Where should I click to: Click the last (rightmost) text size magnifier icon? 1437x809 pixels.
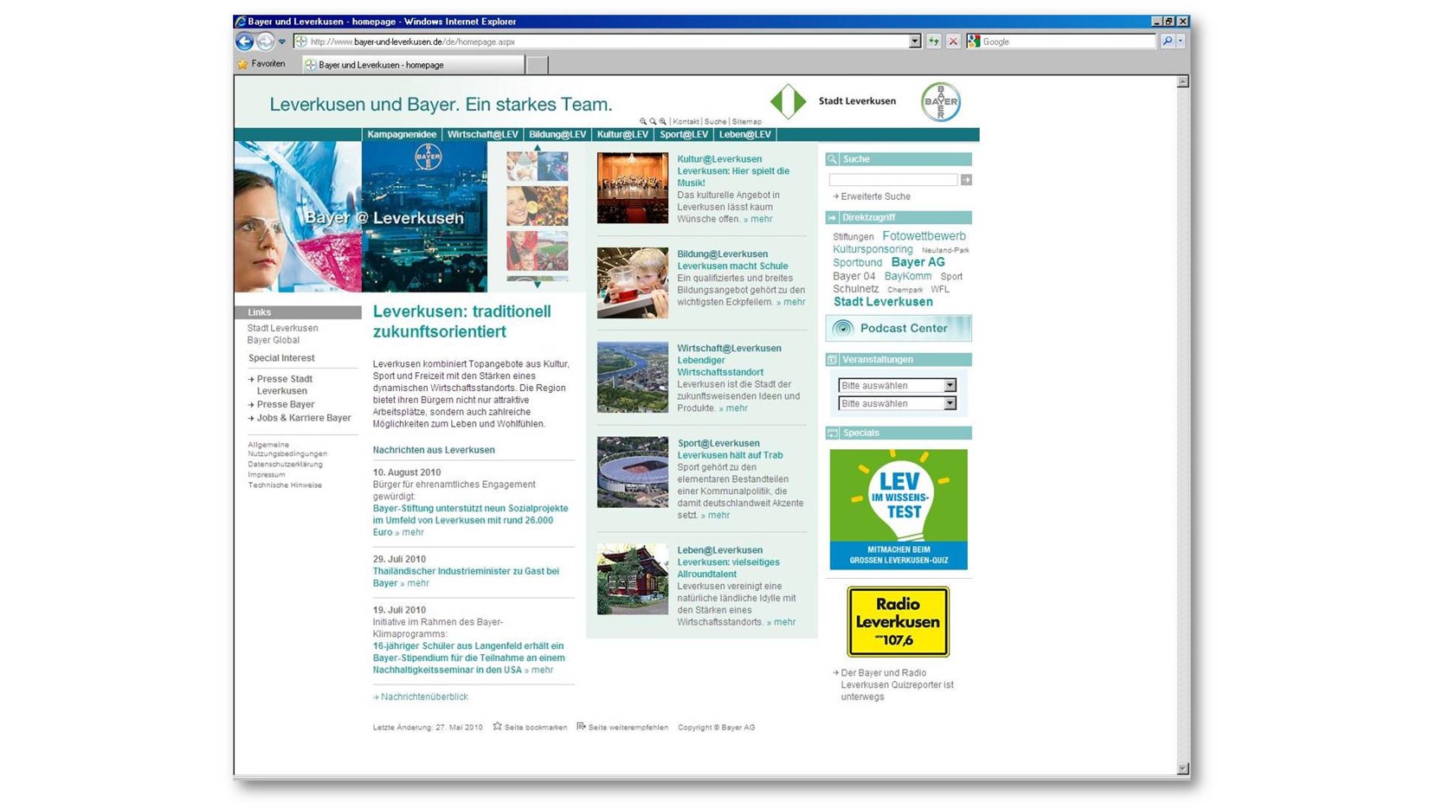point(663,122)
